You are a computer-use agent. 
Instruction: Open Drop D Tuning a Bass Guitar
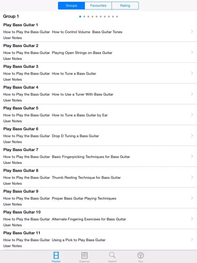[75, 136]
